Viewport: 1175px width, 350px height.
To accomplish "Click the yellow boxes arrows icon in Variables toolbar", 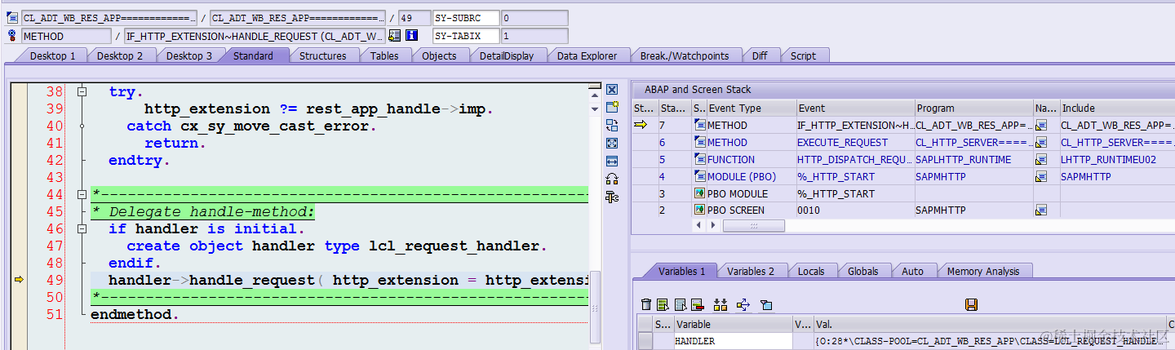I will click(720, 304).
